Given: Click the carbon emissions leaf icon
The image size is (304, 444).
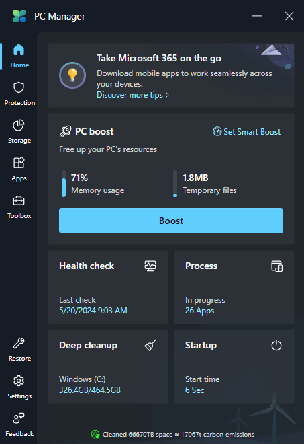Looking at the screenshot, I should click(95, 434).
